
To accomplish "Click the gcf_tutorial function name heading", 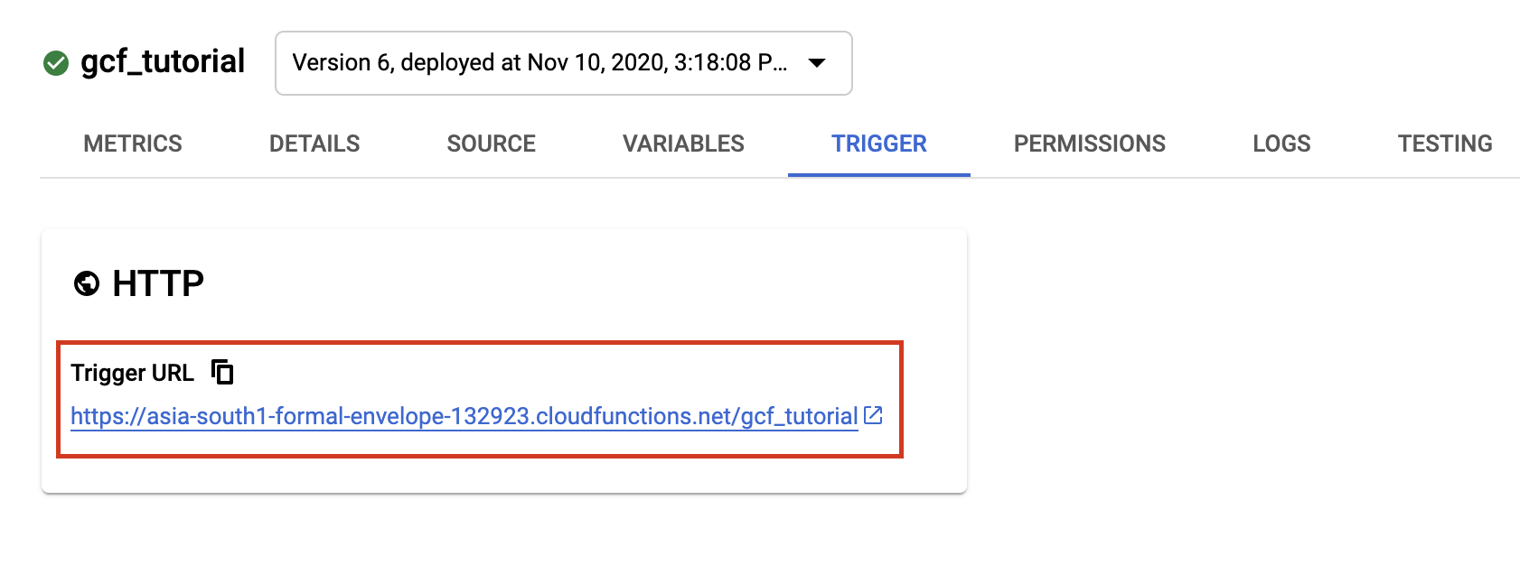I will pyautogui.click(x=163, y=62).
